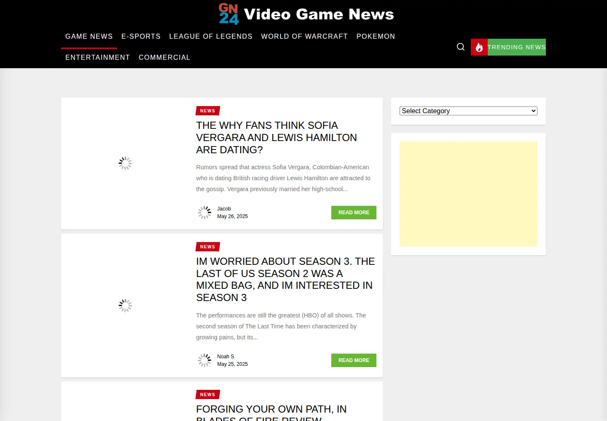Click the yellow sidebar advertisement block
The width and height of the screenshot is (607, 421).
click(x=468, y=194)
